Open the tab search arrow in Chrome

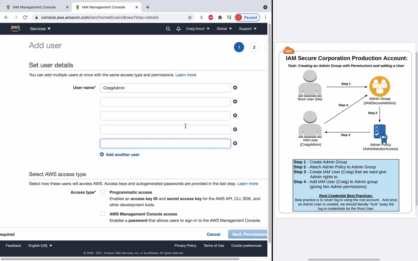(265, 7)
